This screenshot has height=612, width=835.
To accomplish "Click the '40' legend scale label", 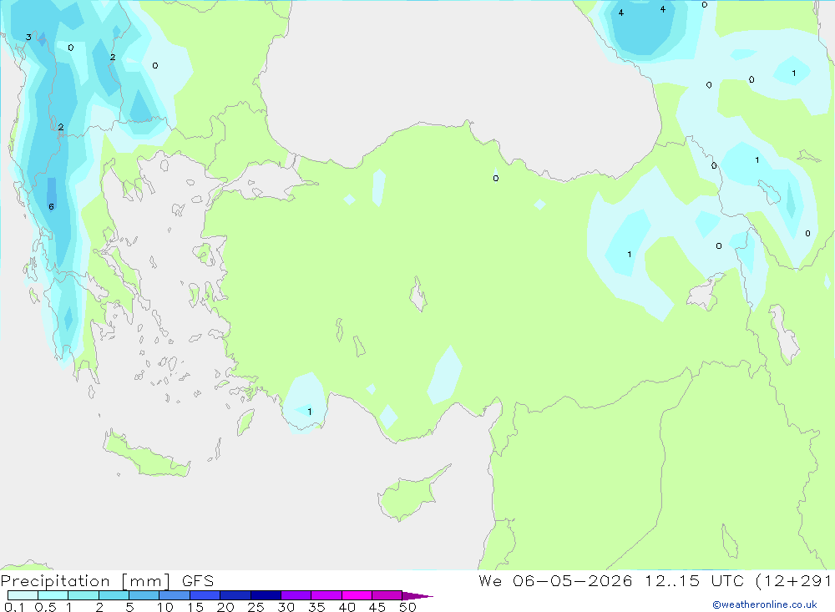I will pyautogui.click(x=347, y=607).
